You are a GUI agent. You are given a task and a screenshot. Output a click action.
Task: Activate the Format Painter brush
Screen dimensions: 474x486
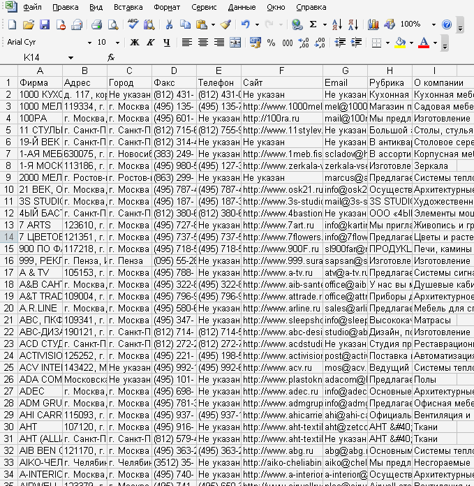point(226,24)
